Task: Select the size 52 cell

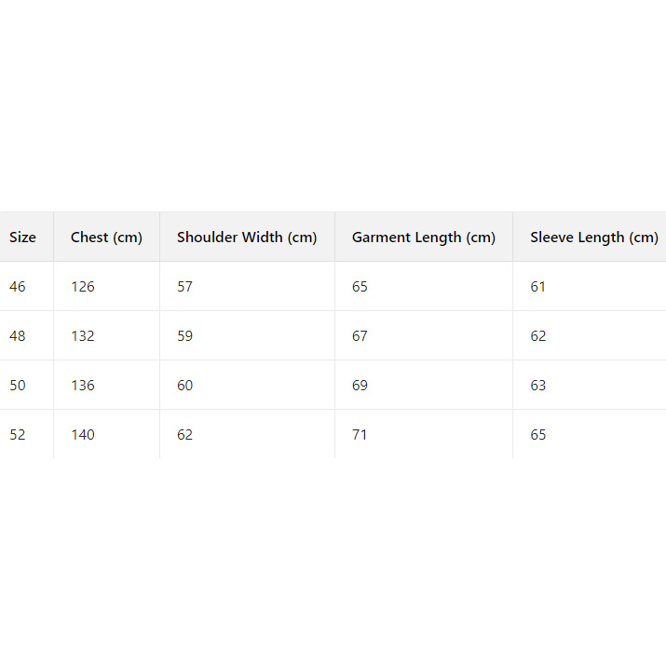Action: coord(18,435)
